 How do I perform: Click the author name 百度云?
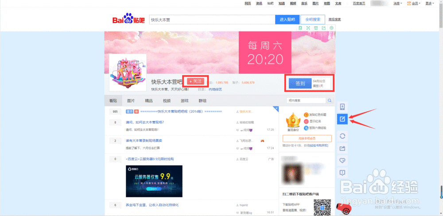(244, 159)
